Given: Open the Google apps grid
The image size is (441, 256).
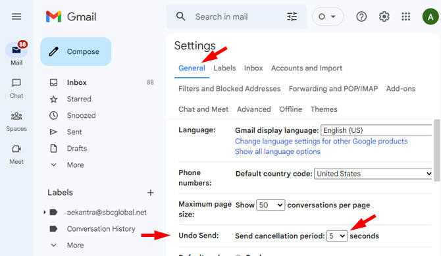Looking at the screenshot, I should tap(406, 16).
